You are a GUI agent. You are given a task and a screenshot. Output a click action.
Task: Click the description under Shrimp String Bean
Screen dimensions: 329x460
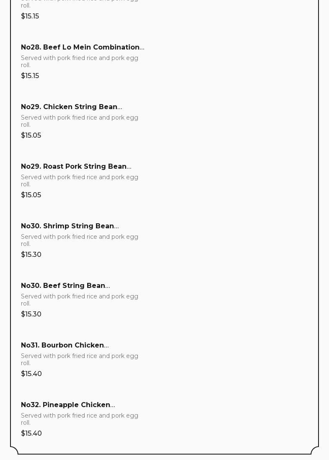pos(80,240)
